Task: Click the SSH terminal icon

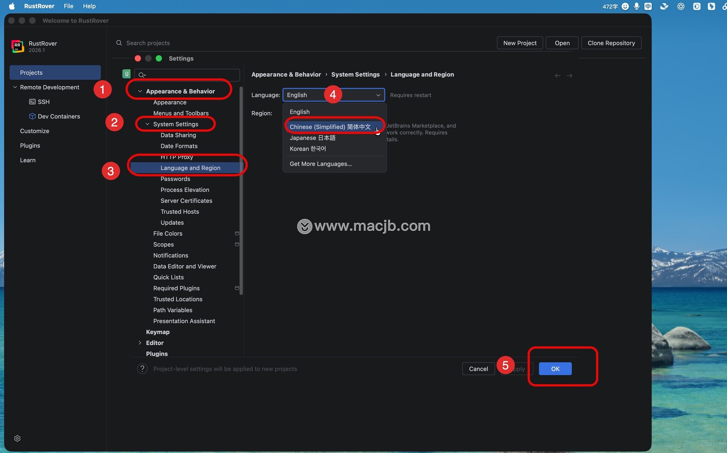Action: [x=32, y=102]
